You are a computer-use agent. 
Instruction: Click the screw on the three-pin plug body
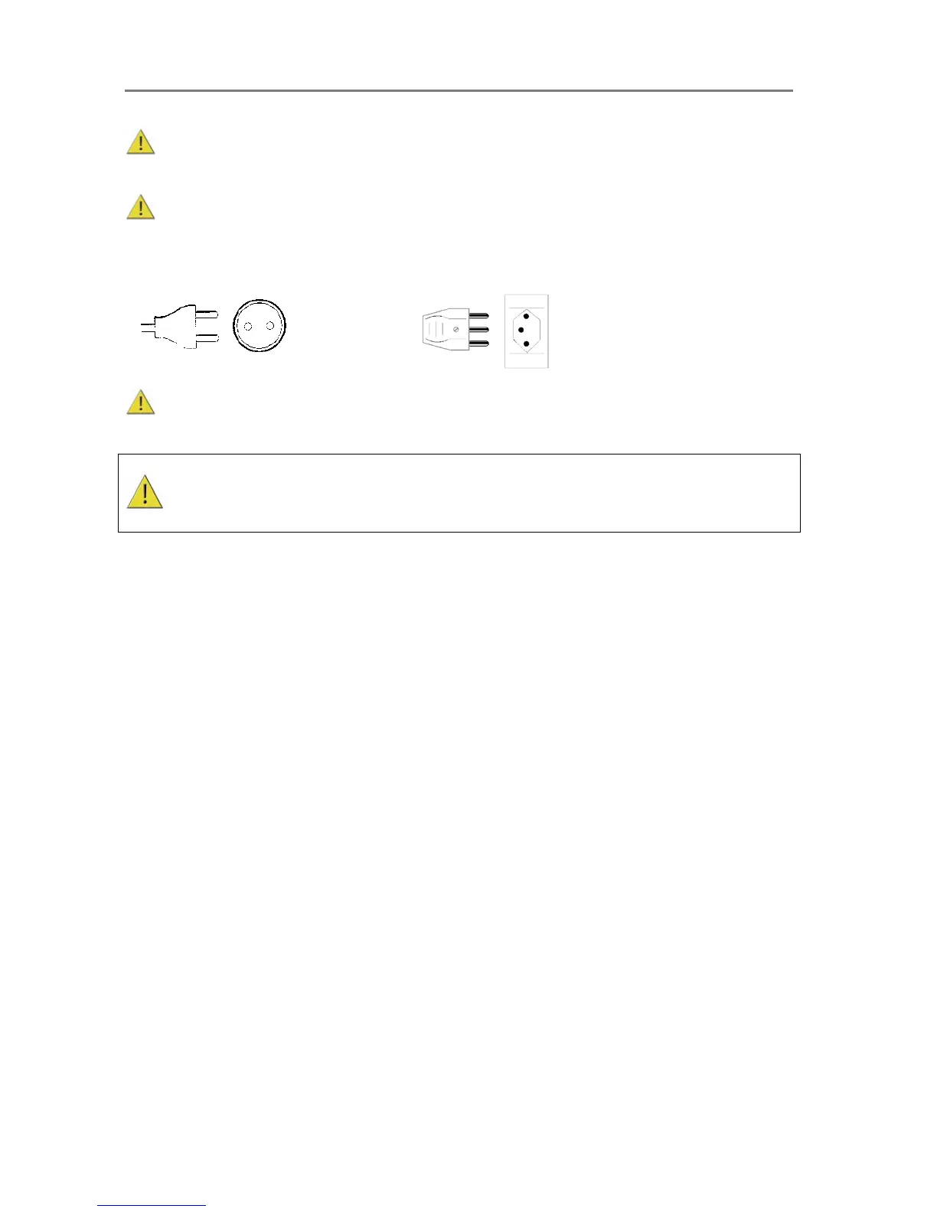click(456, 330)
